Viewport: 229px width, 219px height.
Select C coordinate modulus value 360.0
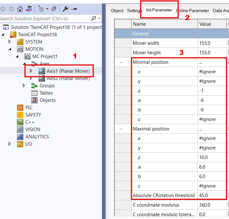[x=212, y=205]
